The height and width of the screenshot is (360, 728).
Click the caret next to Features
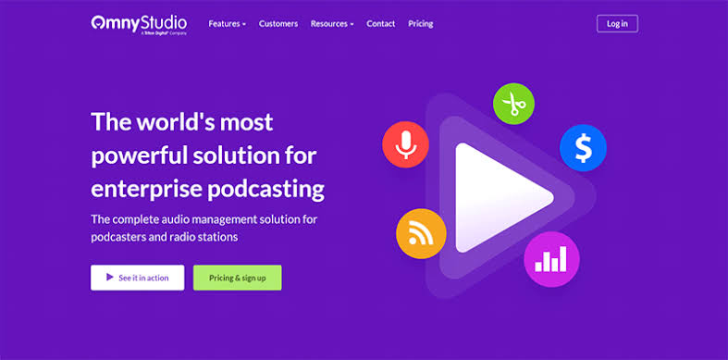[x=244, y=24]
